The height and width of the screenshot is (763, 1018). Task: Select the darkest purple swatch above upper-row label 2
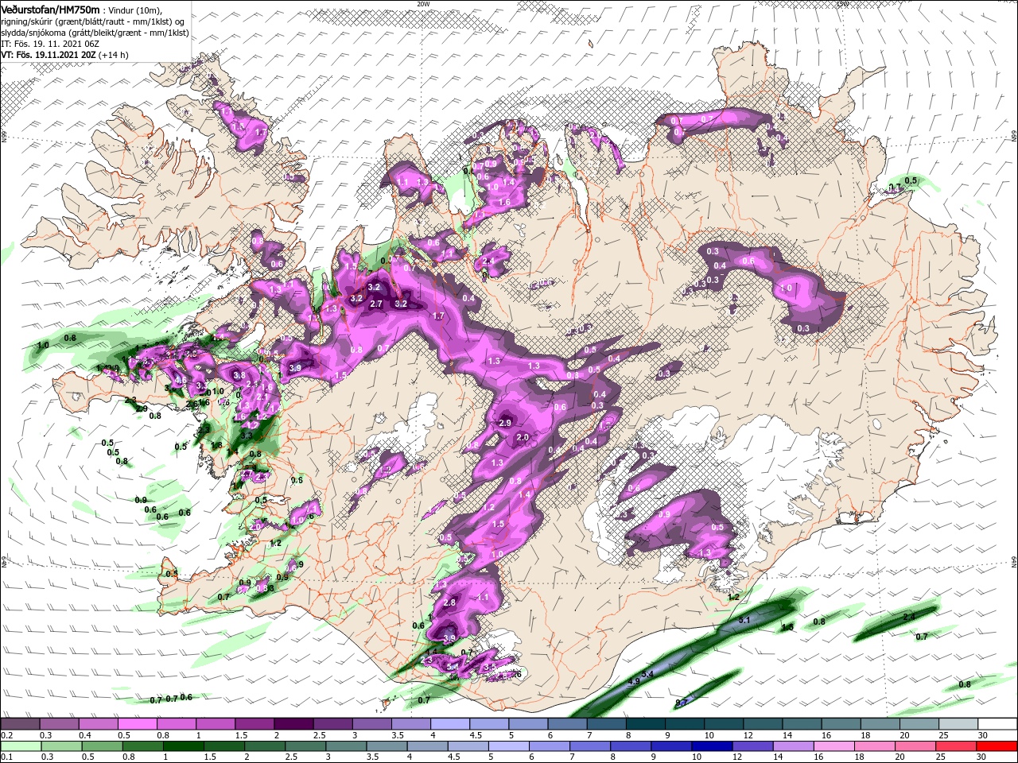pyautogui.click(x=293, y=724)
